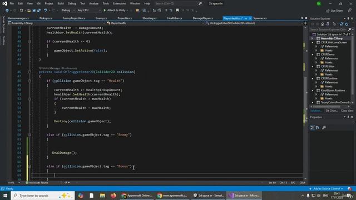Pin the Solution Explorer panel
Viewport: 356px width, 200px height.
pos(348,18)
